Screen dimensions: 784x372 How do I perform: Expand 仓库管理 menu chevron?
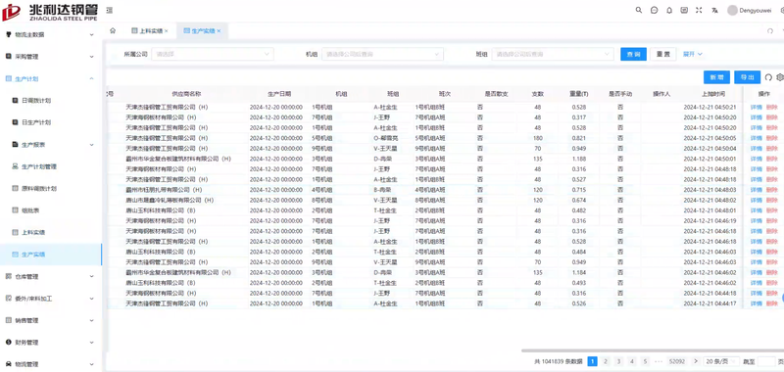tap(91, 277)
